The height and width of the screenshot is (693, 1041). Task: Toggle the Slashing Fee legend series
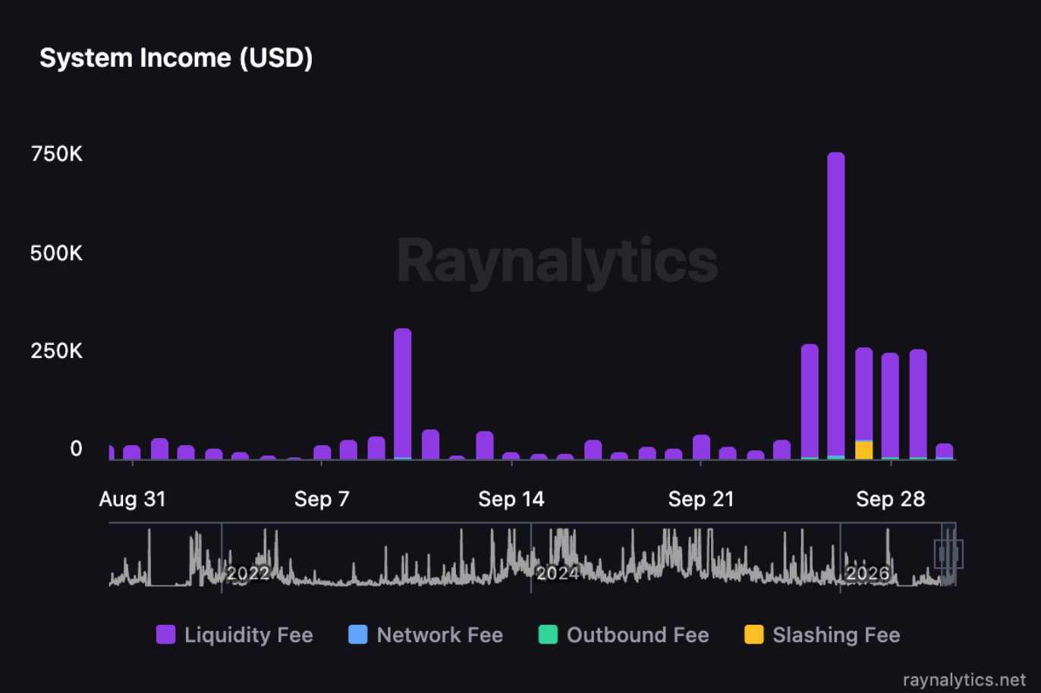tap(822, 635)
